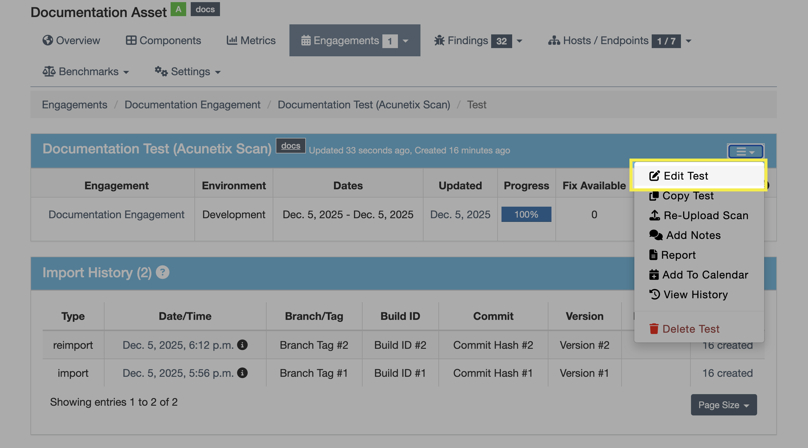
Task: Click the Add To Calendar icon
Action: pos(654,275)
